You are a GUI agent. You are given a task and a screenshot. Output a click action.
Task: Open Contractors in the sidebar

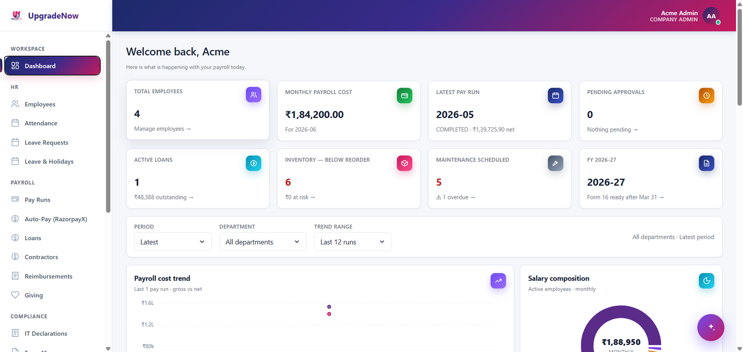(52, 257)
